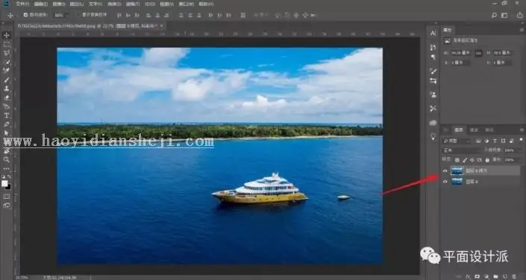
Task: Select the Eraser tool
Action: tap(7, 98)
